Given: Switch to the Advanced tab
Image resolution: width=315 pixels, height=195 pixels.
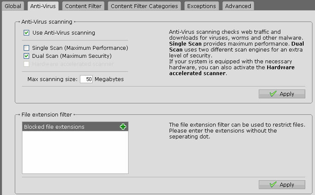Looking at the screenshot, I should click(x=238, y=6).
